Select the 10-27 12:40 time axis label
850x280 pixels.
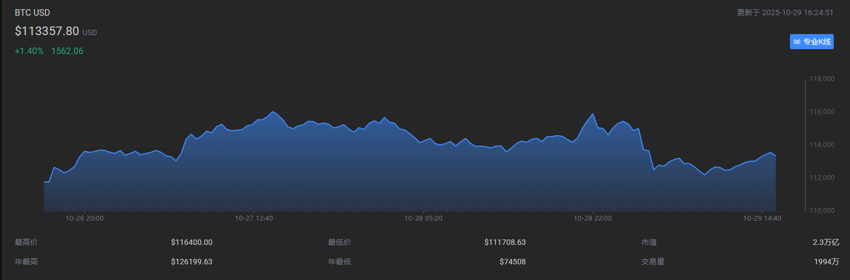254,218
